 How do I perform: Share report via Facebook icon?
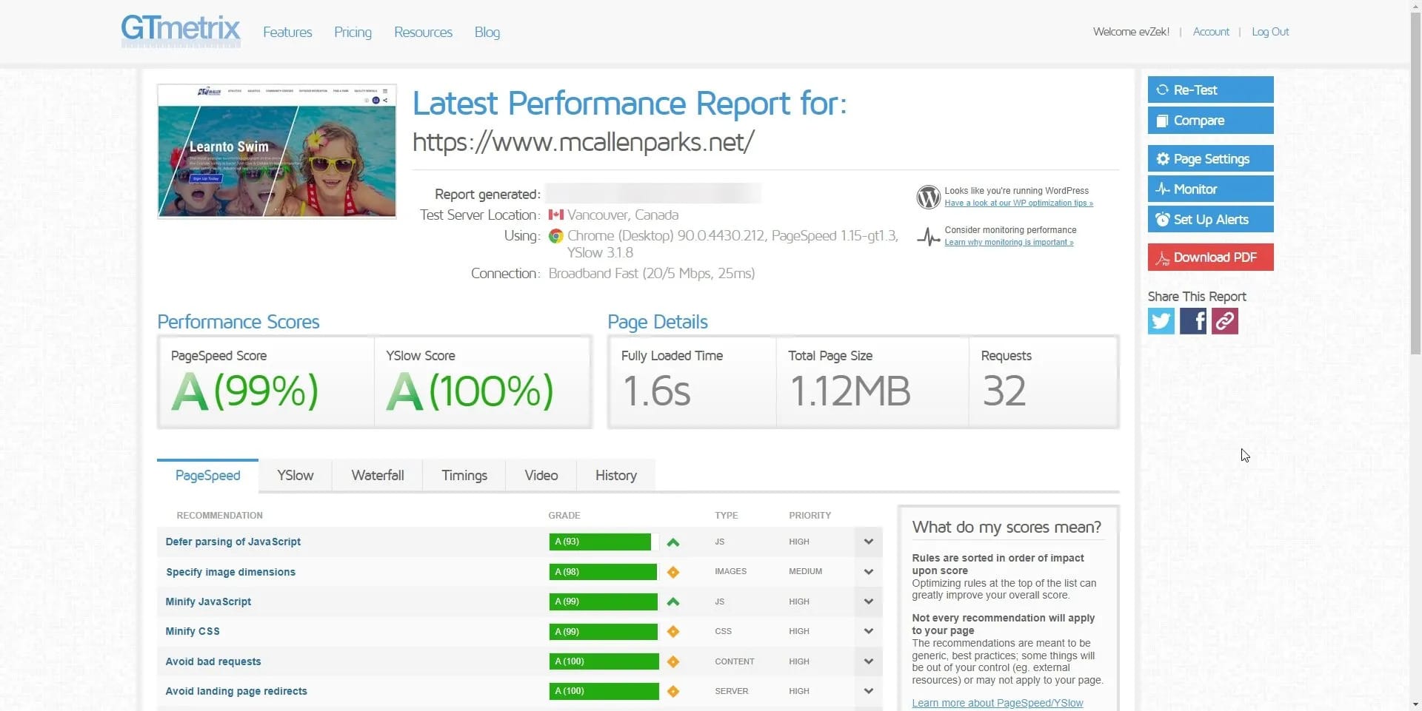(x=1192, y=321)
